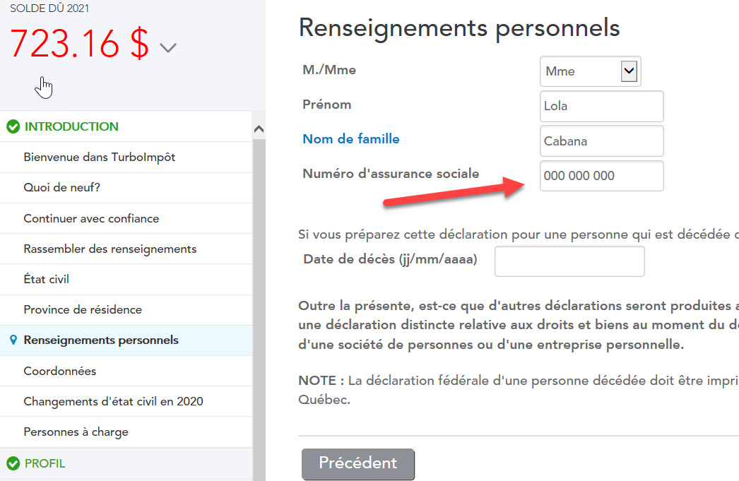The width and height of the screenshot is (739, 481).
Task: Open Bienvenue dans TurboImpôt section
Action: point(99,158)
